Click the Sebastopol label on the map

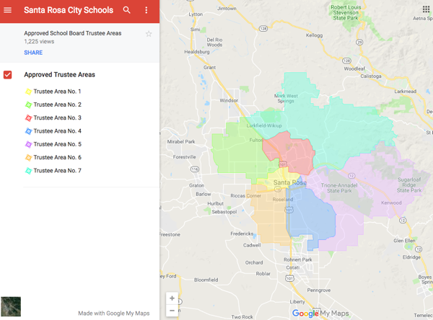pyautogui.click(x=224, y=212)
